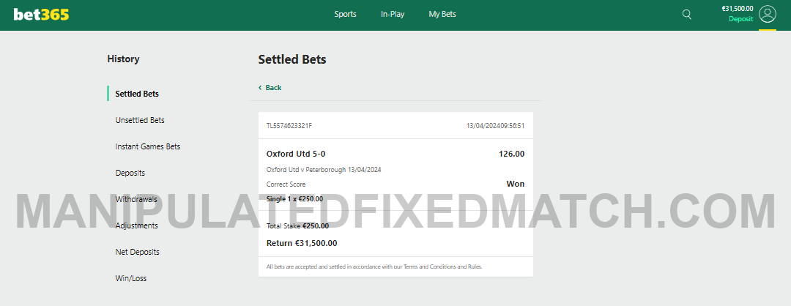Image resolution: width=791 pixels, height=306 pixels.
Task: Click the bet365 logo
Action: point(41,14)
